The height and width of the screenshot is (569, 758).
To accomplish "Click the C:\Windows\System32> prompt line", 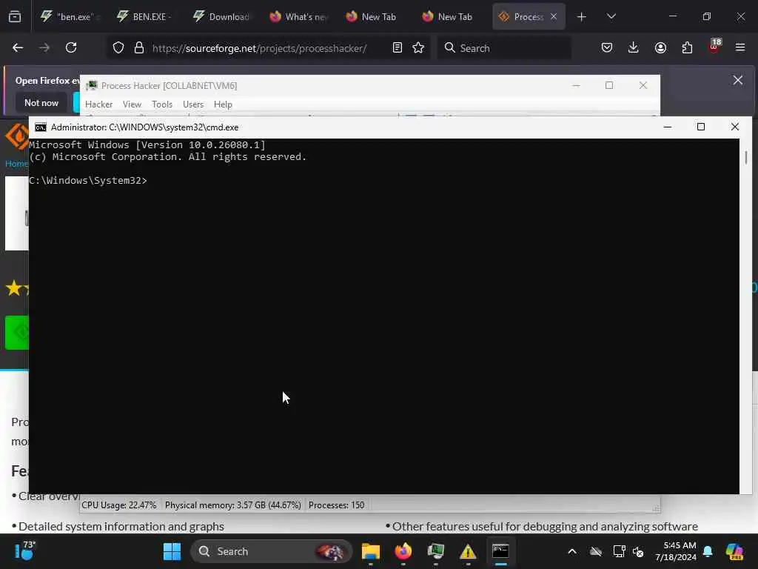I will tap(88, 181).
